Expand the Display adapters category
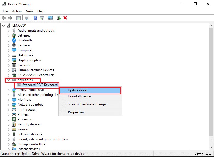The height and width of the screenshot is (157, 214). coord(9,60)
